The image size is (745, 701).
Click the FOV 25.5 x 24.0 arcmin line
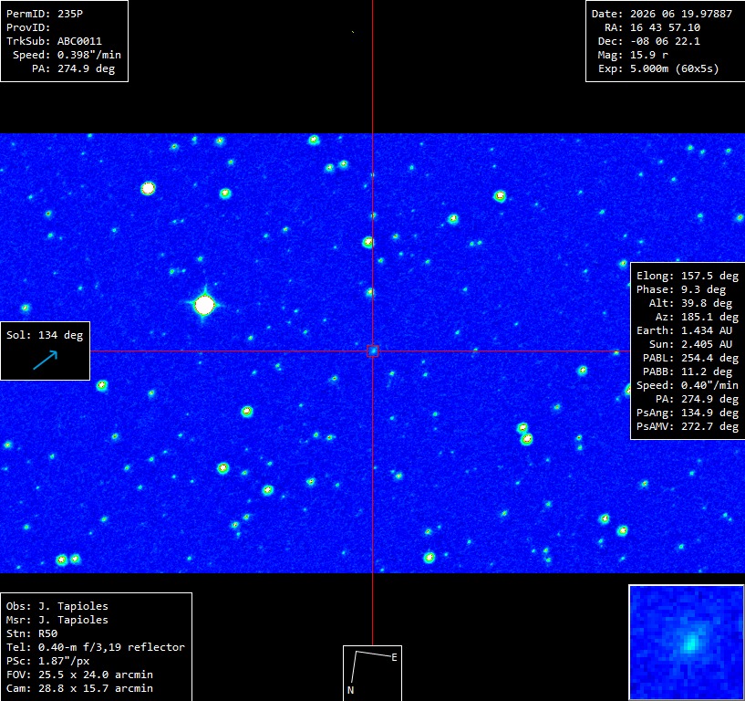[x=79, y=675]
